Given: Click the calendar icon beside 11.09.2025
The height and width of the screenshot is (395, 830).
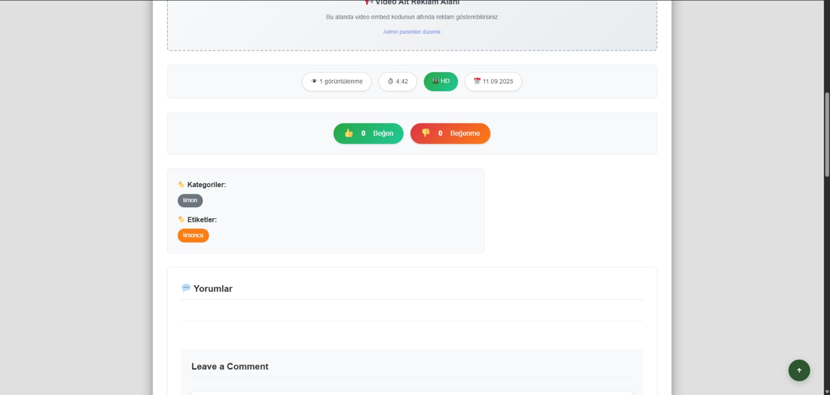Looking at the screenshot, I should coord(477,81).
